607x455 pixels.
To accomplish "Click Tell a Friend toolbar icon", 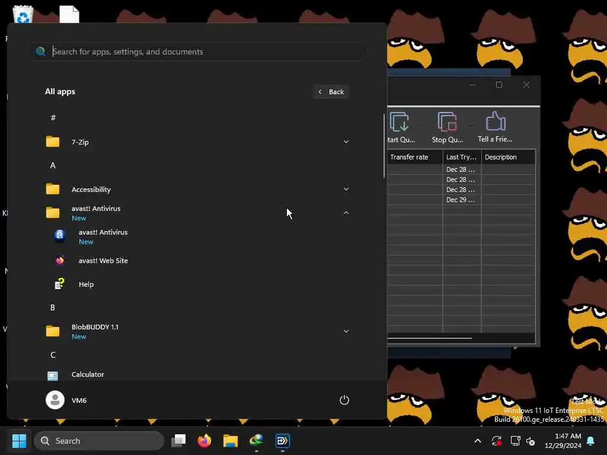I will (495, 127).
